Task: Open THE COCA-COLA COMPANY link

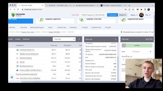Action: [x=30, y=78]
